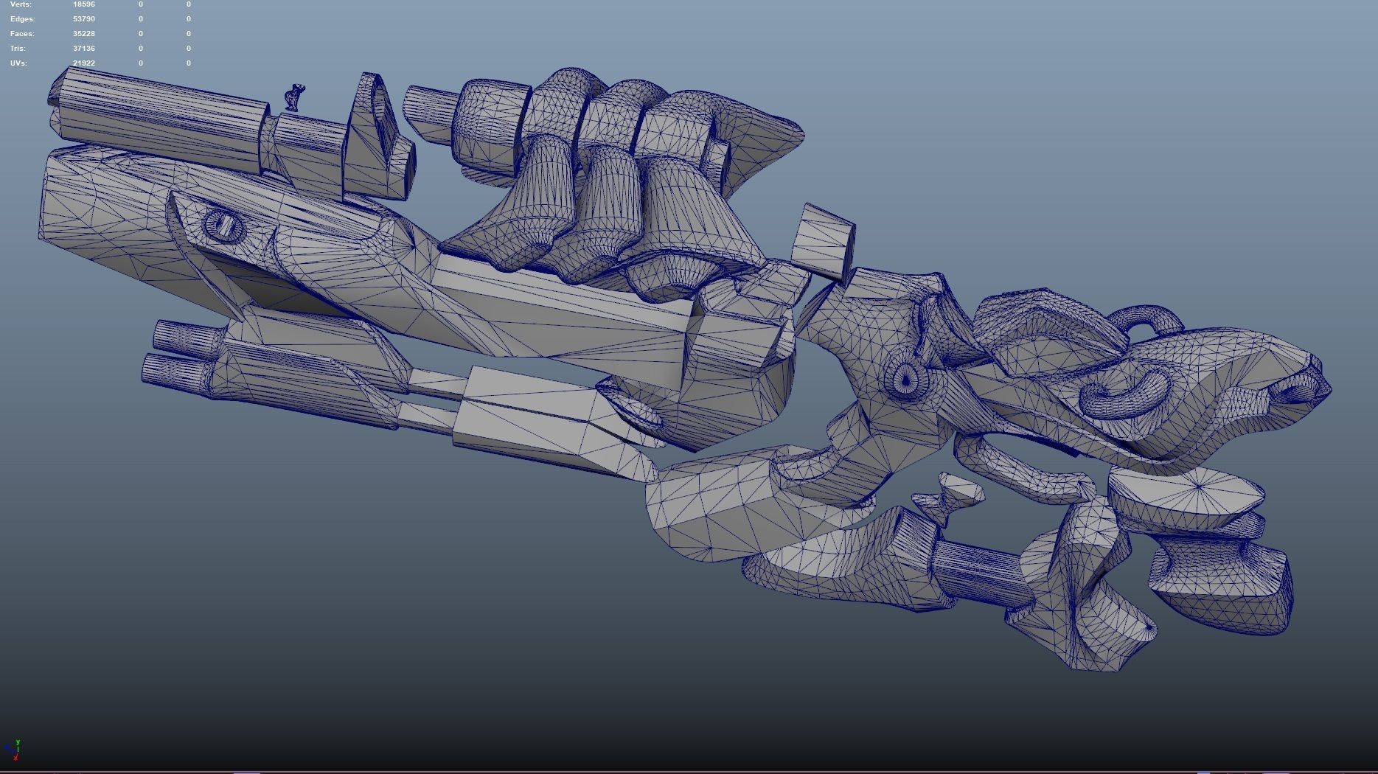This screenshot has height=774, width=1378.
Task: Click the tris count value 37136
Action: tap(84, 49)
